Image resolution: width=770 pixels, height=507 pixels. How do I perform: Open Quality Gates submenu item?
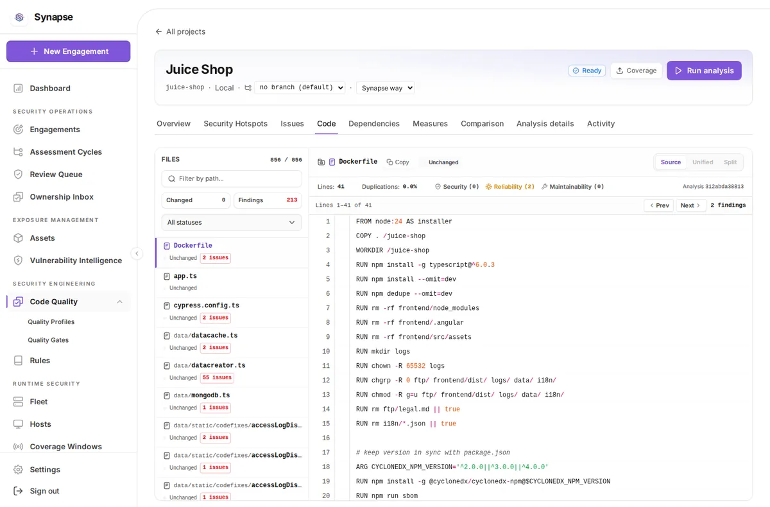pyautogui.click(x=48, y=340)
